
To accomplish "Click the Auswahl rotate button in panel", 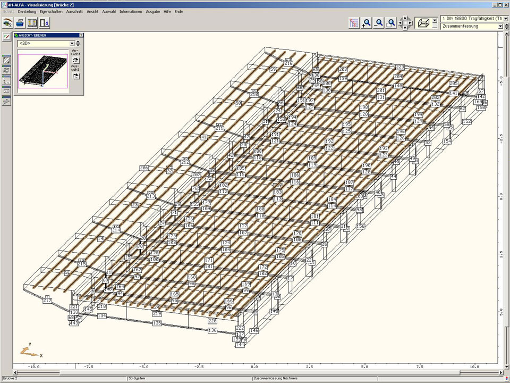I will pos(75,76).
